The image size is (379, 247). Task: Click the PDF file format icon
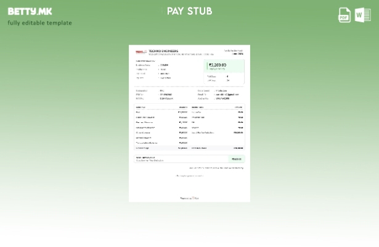(x=344, y=15)
